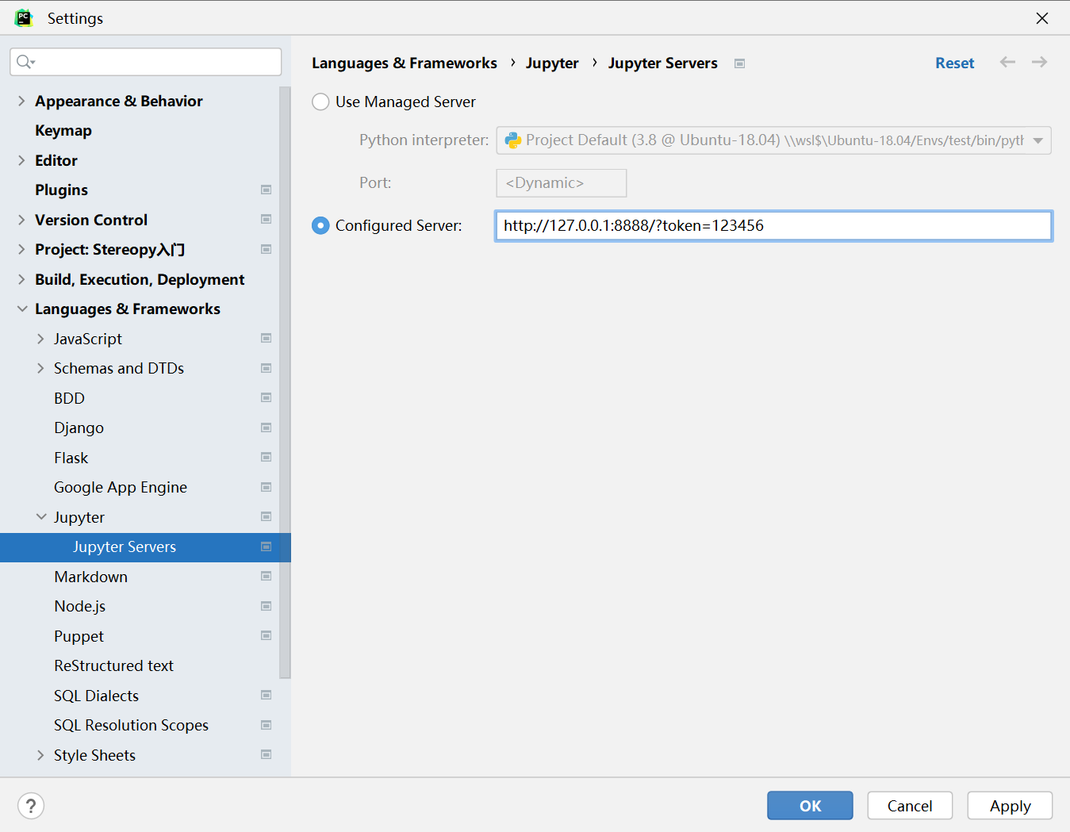The width and height of the screenshot is (1070, 832).
Task: Select Node.js in the settings tree
Action: pyautogui.click(x=79, y=606)
